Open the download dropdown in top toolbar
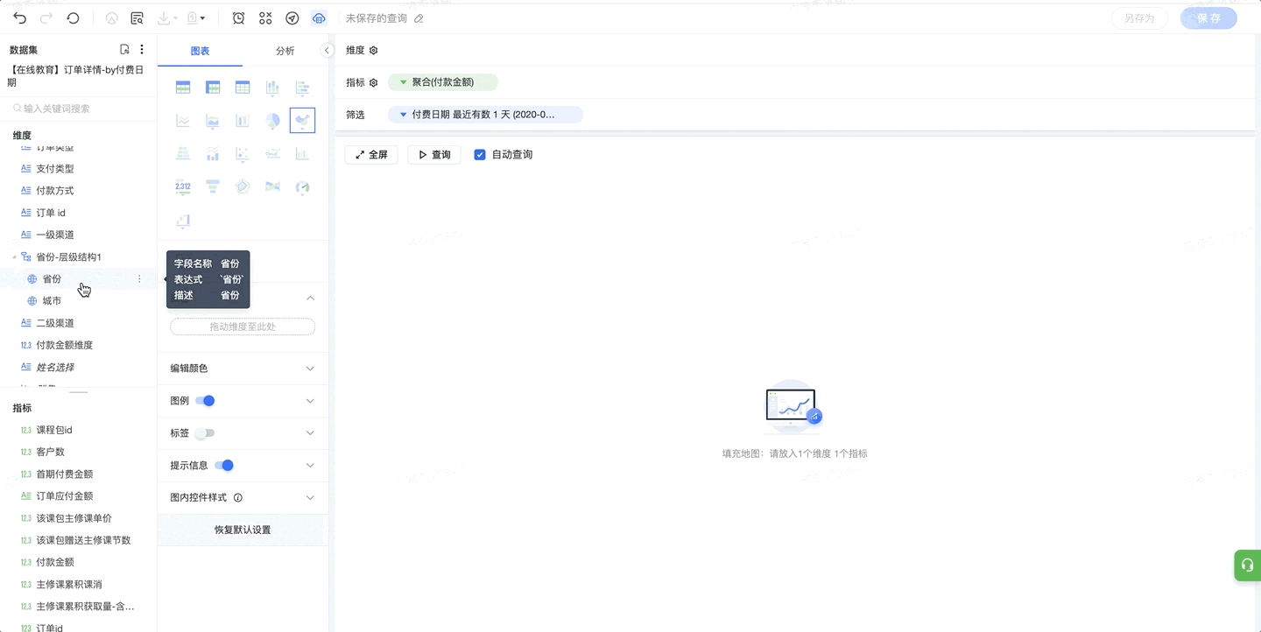The height and width of the screenshot is (632, 1261). pos(166,18)
